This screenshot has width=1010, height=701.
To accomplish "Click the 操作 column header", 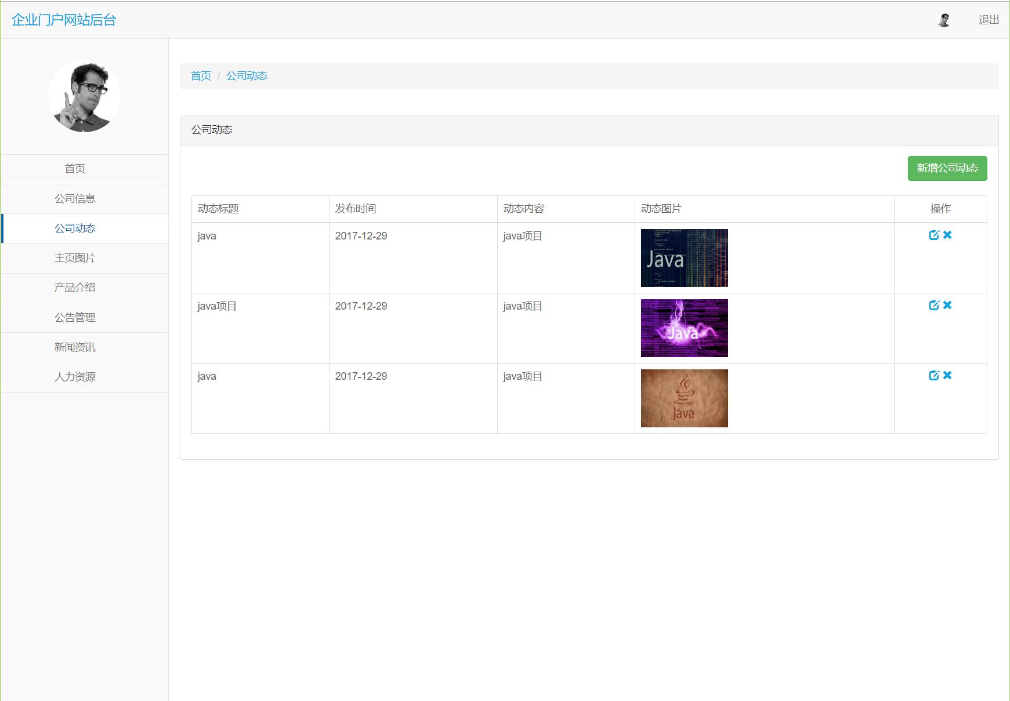I will click(940, 209).
